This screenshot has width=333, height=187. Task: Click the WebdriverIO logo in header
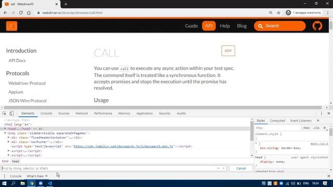11,26
